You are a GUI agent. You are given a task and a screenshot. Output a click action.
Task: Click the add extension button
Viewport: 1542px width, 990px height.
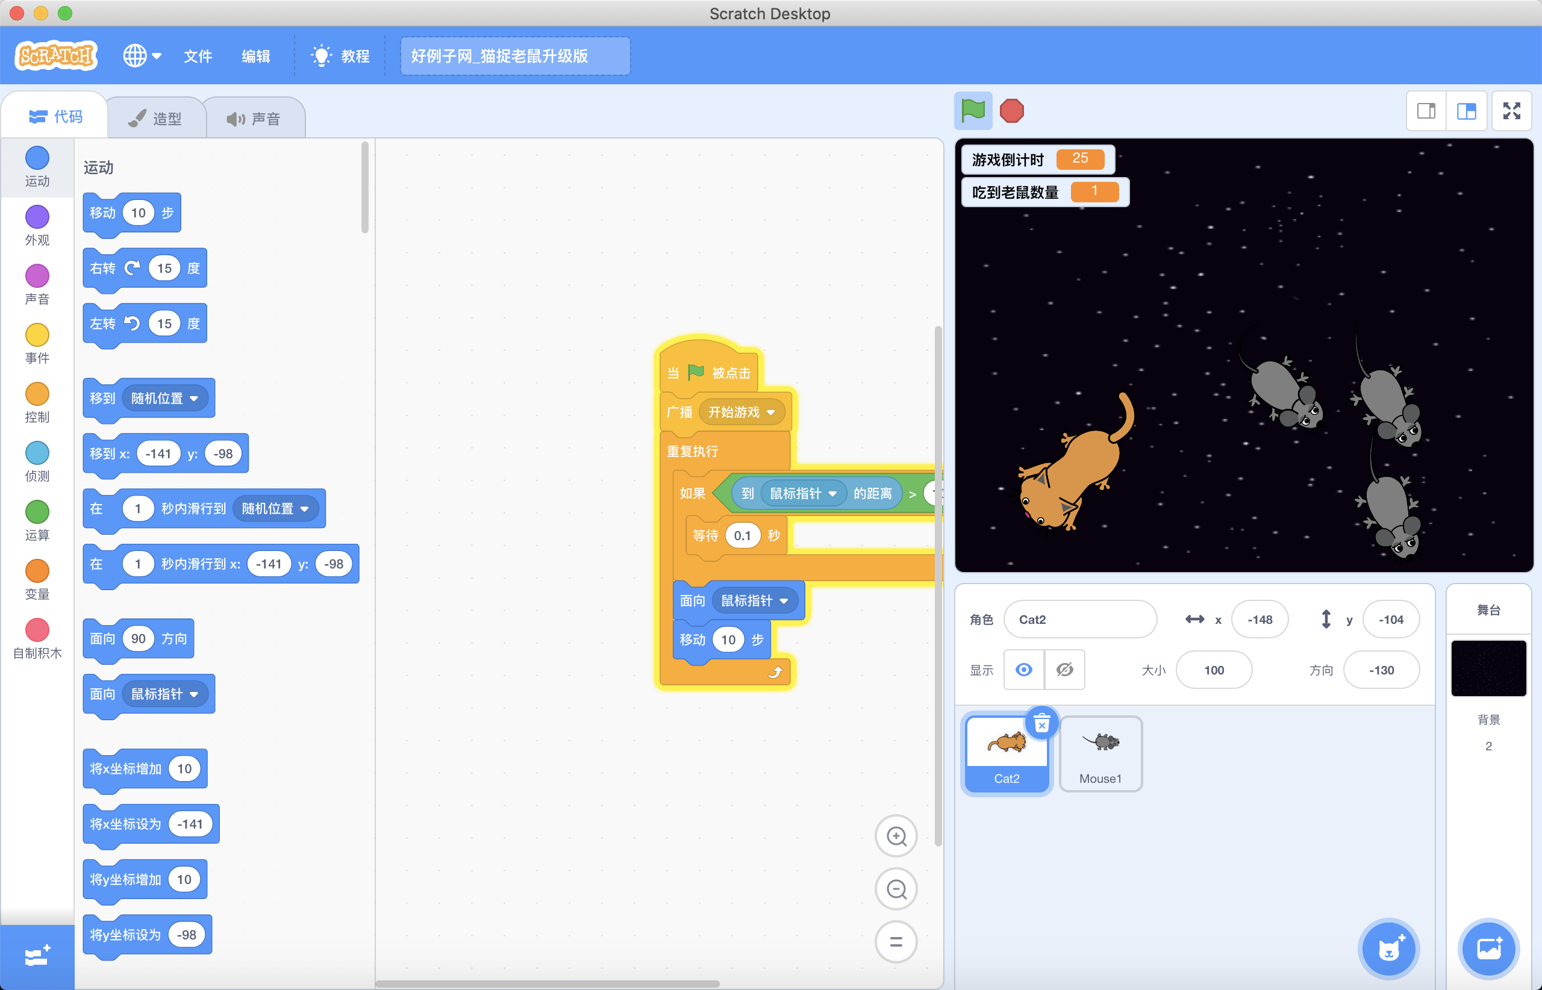[37, 956]
